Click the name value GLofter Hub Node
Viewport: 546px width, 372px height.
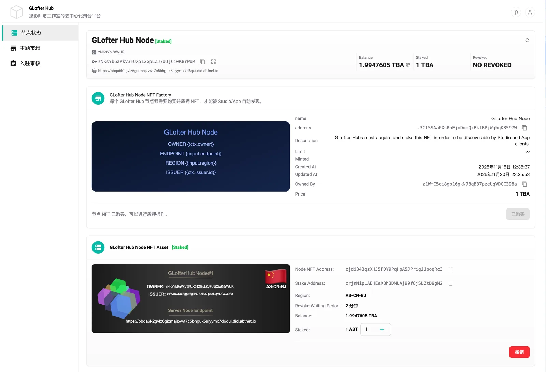click(x=511, y=119)
